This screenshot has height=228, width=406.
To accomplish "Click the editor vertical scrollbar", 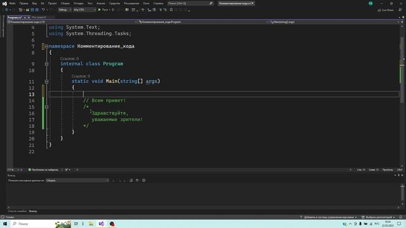I will (x=402, y=96).
